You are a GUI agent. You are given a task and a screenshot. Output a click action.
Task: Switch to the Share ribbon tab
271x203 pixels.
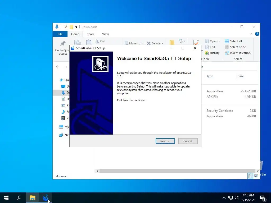[x=91, y=34]
